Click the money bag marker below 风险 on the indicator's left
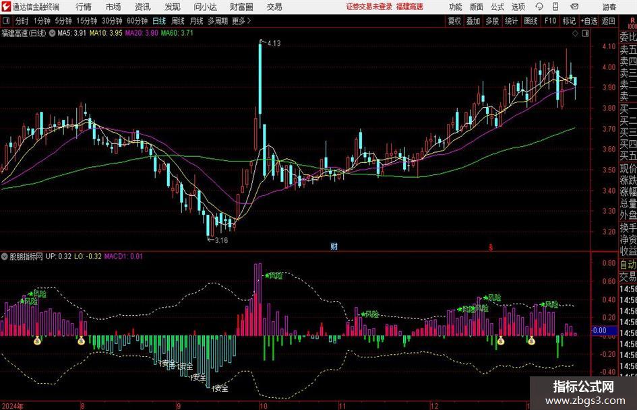637x410 pixels. tap(37, 341)
